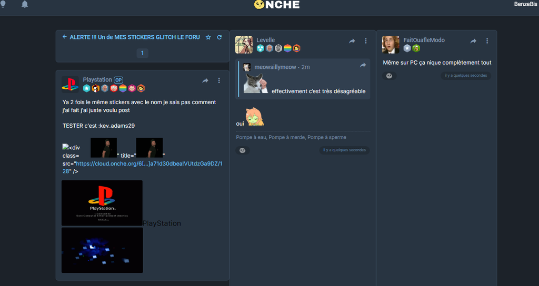Select page 1 in the pagination
Viewport: 539px width, 286px height.
tap(142, 53)
